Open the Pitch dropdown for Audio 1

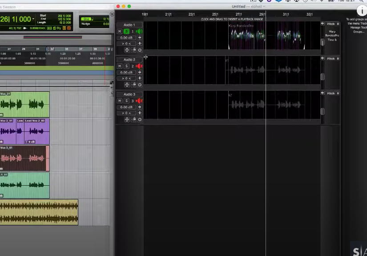[333, 24]
